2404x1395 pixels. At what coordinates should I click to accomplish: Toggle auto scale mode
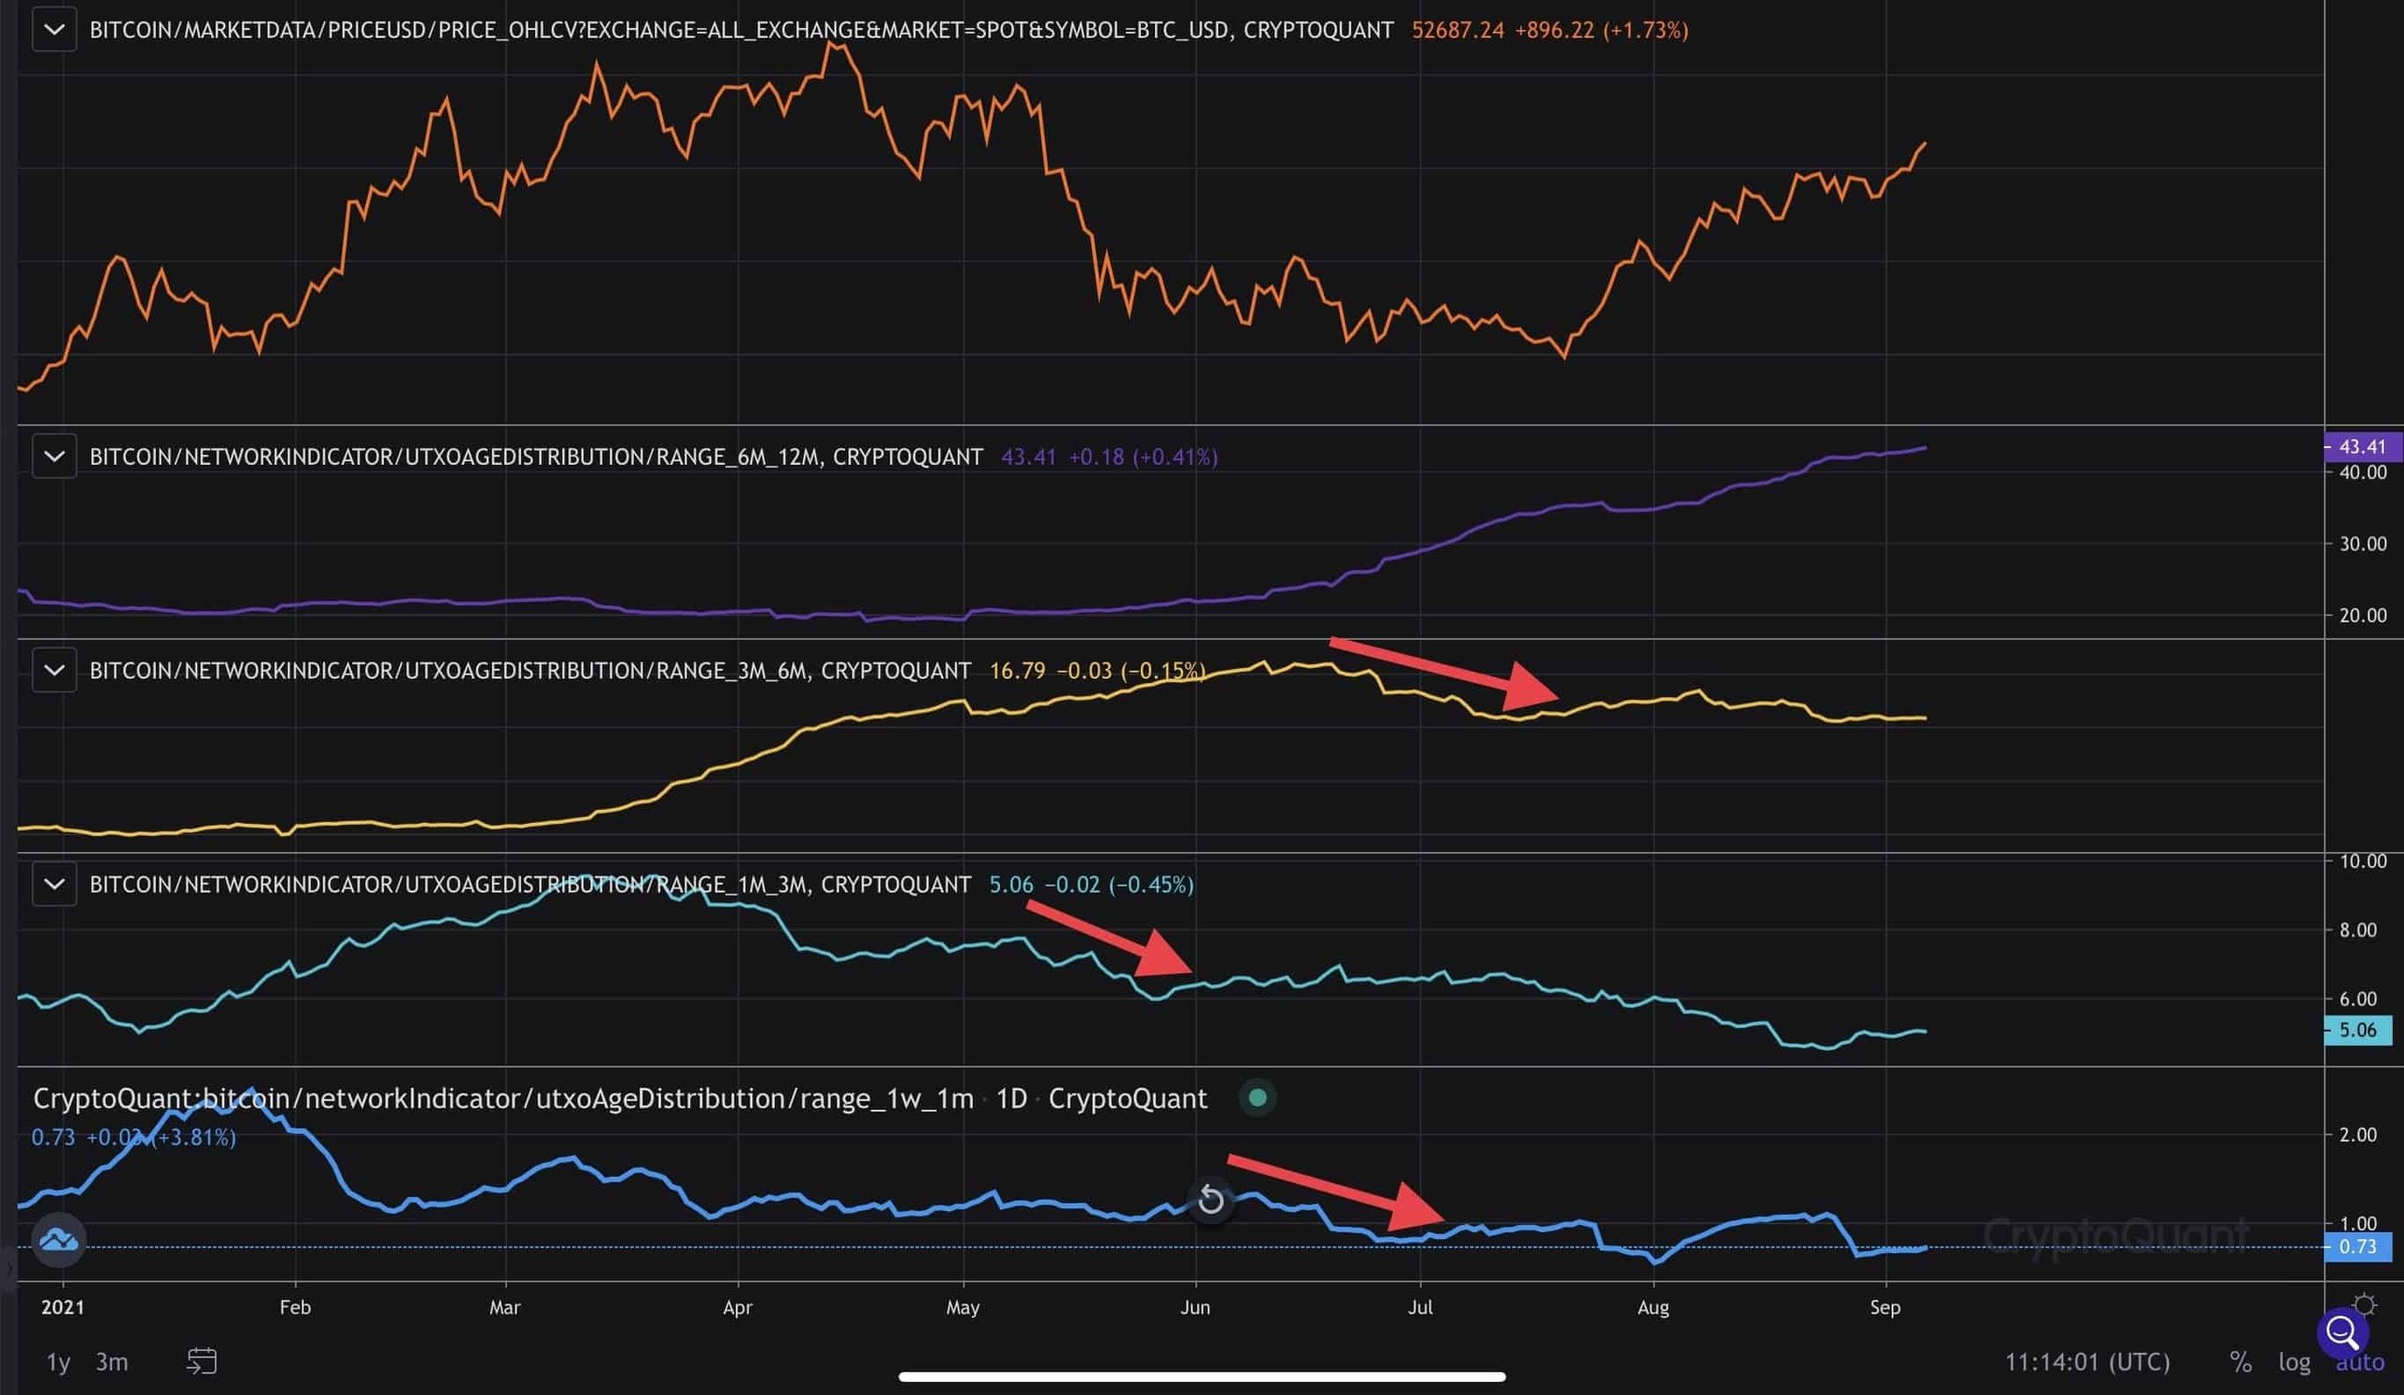coord(2359,1362)
